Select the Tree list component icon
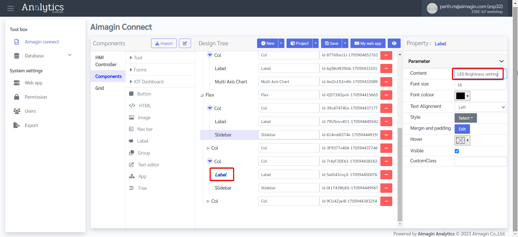Screen dimensions: 518x237 [131, 188]
